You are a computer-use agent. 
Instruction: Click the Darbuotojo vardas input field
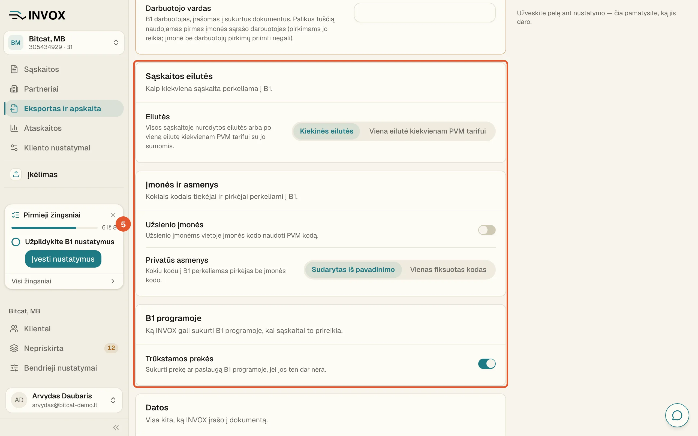coord(425,13)
